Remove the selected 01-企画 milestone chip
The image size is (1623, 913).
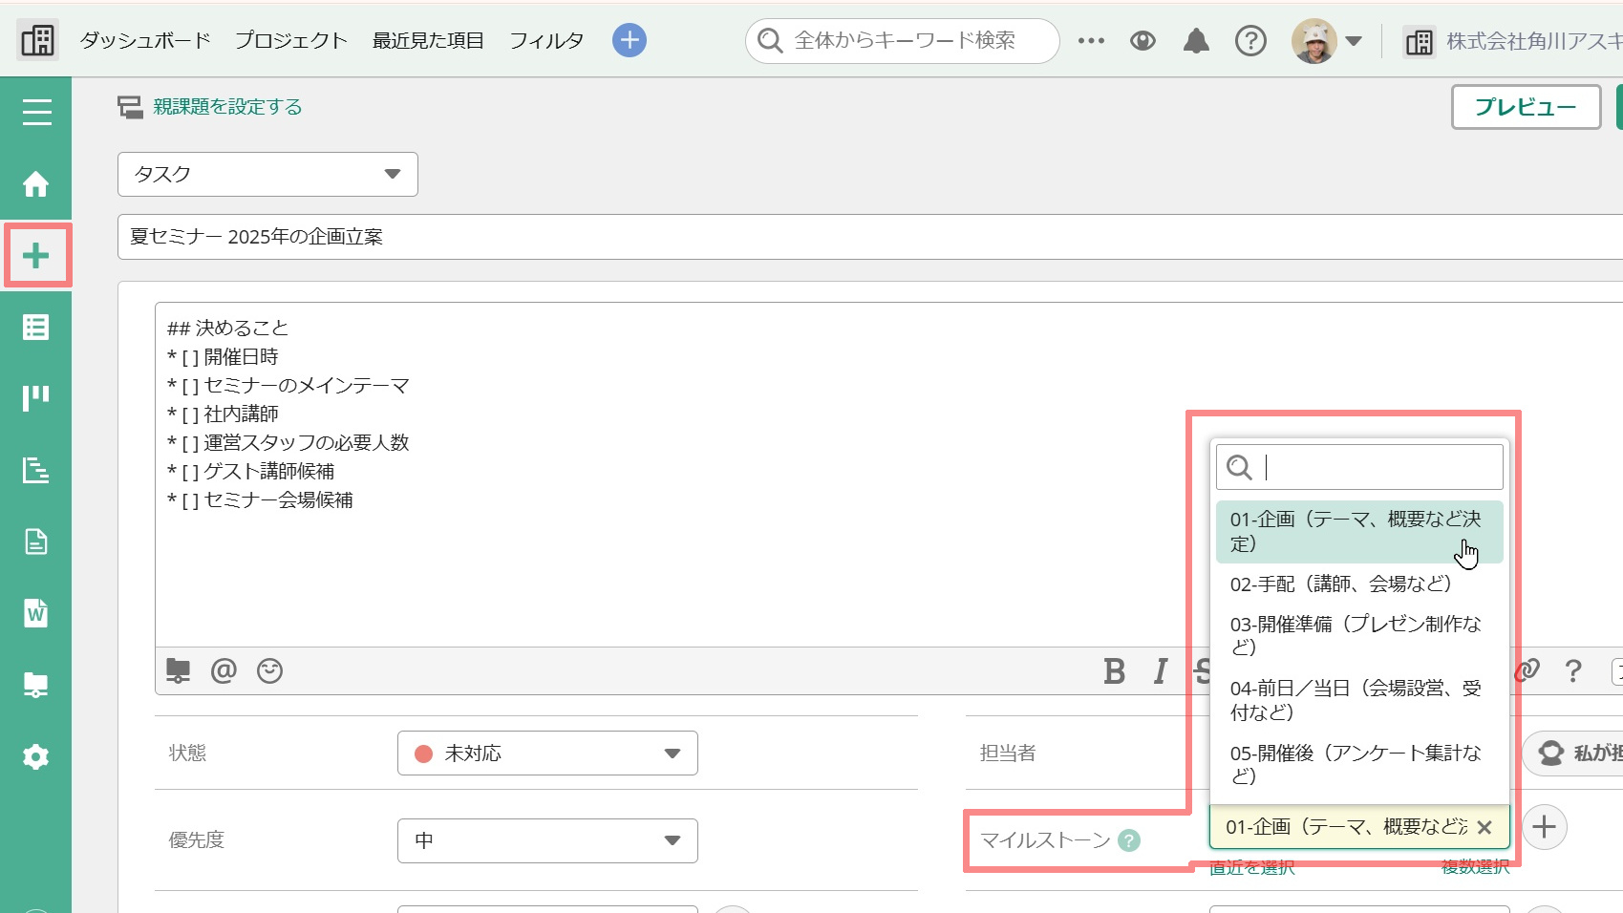click(x=1484, y=828)
